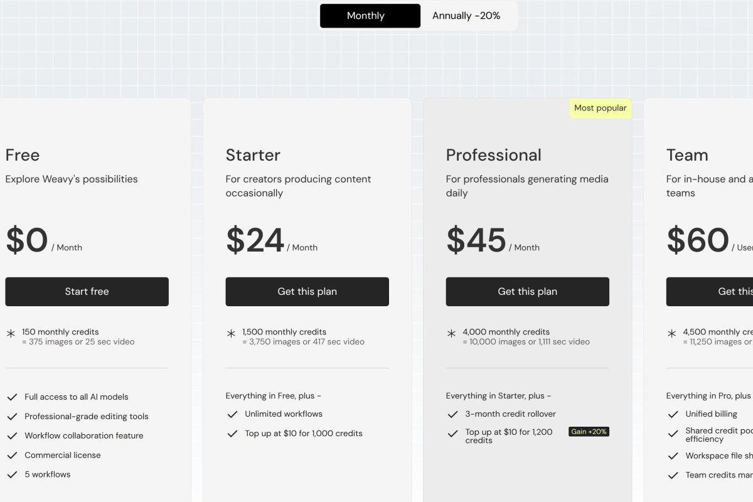Select Annually -20% billing option
Screen dimensions: 753x502
point(466,16)
